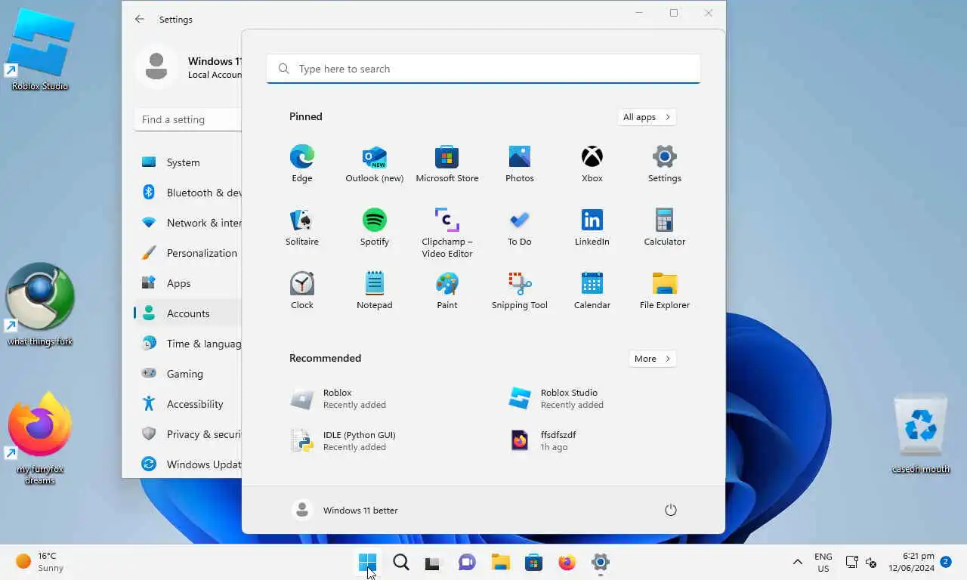Select Roblox Studio desktop shortcut
The image size is (967, 580).
coord(40,50)
